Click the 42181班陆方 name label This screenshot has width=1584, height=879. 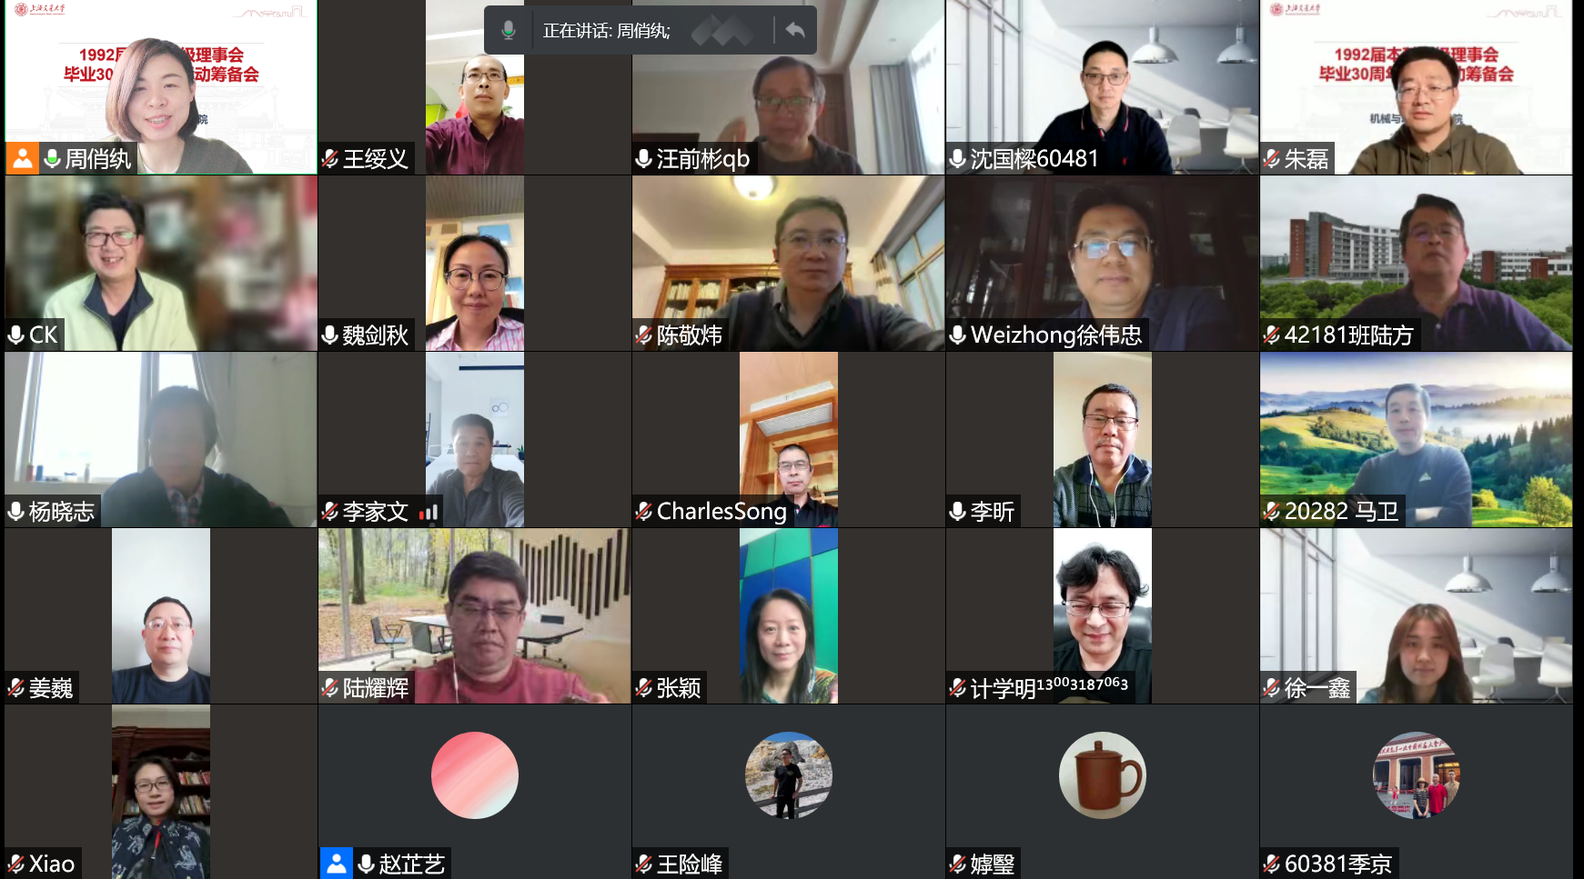tap(1348, 335)
